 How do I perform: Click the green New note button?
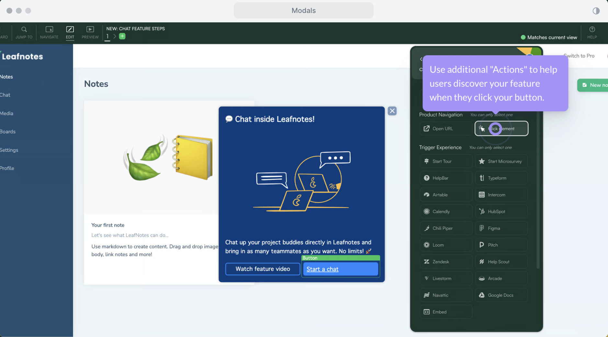coord(592,85)
